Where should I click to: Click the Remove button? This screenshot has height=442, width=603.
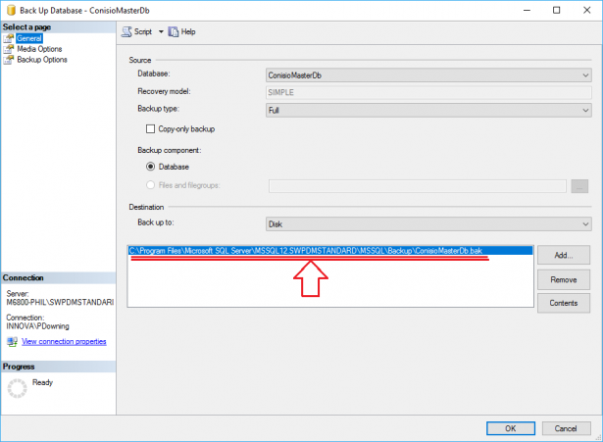[564, 280]
